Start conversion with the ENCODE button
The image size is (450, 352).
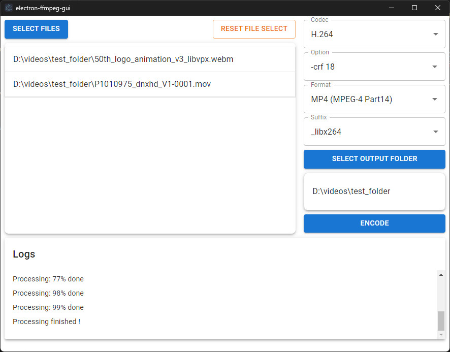point(374,223)
